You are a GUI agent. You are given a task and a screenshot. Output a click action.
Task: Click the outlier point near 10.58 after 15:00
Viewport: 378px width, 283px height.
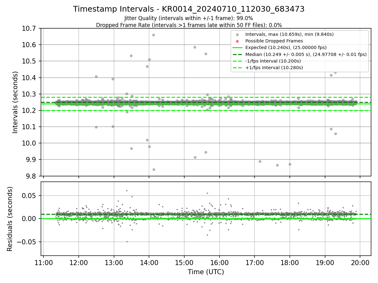[195, 47]
